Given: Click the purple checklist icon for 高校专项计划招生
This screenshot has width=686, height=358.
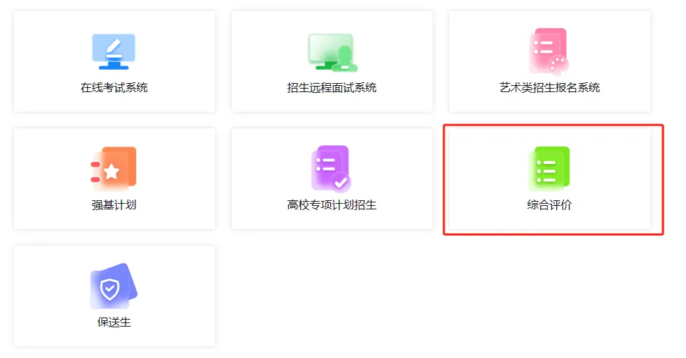Looking at the screenshot, I should click(x=331, y=169).
